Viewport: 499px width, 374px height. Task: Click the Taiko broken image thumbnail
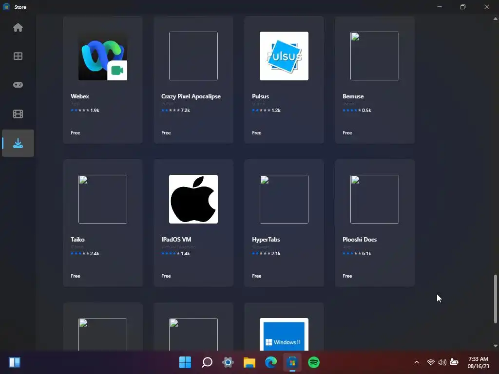(103, 199)
